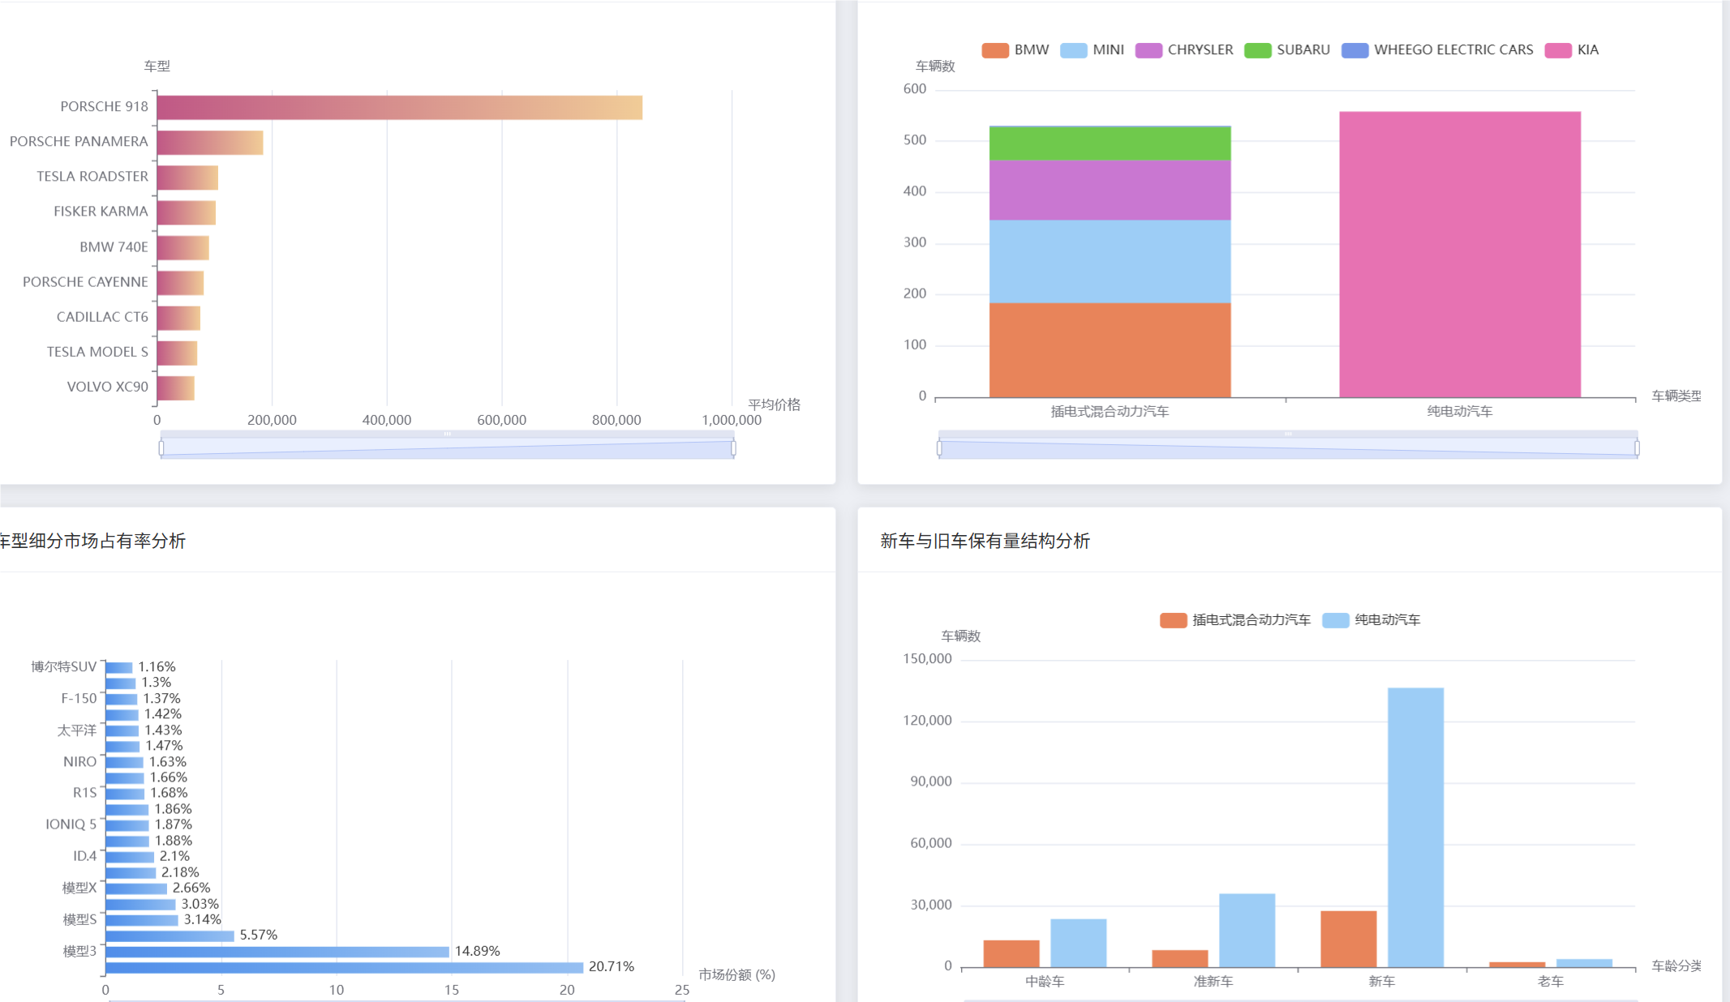Screen dimensions: 1730x1002
Task: Click the PORSCHE PANAMERA price bar
Action: (210, 143)
